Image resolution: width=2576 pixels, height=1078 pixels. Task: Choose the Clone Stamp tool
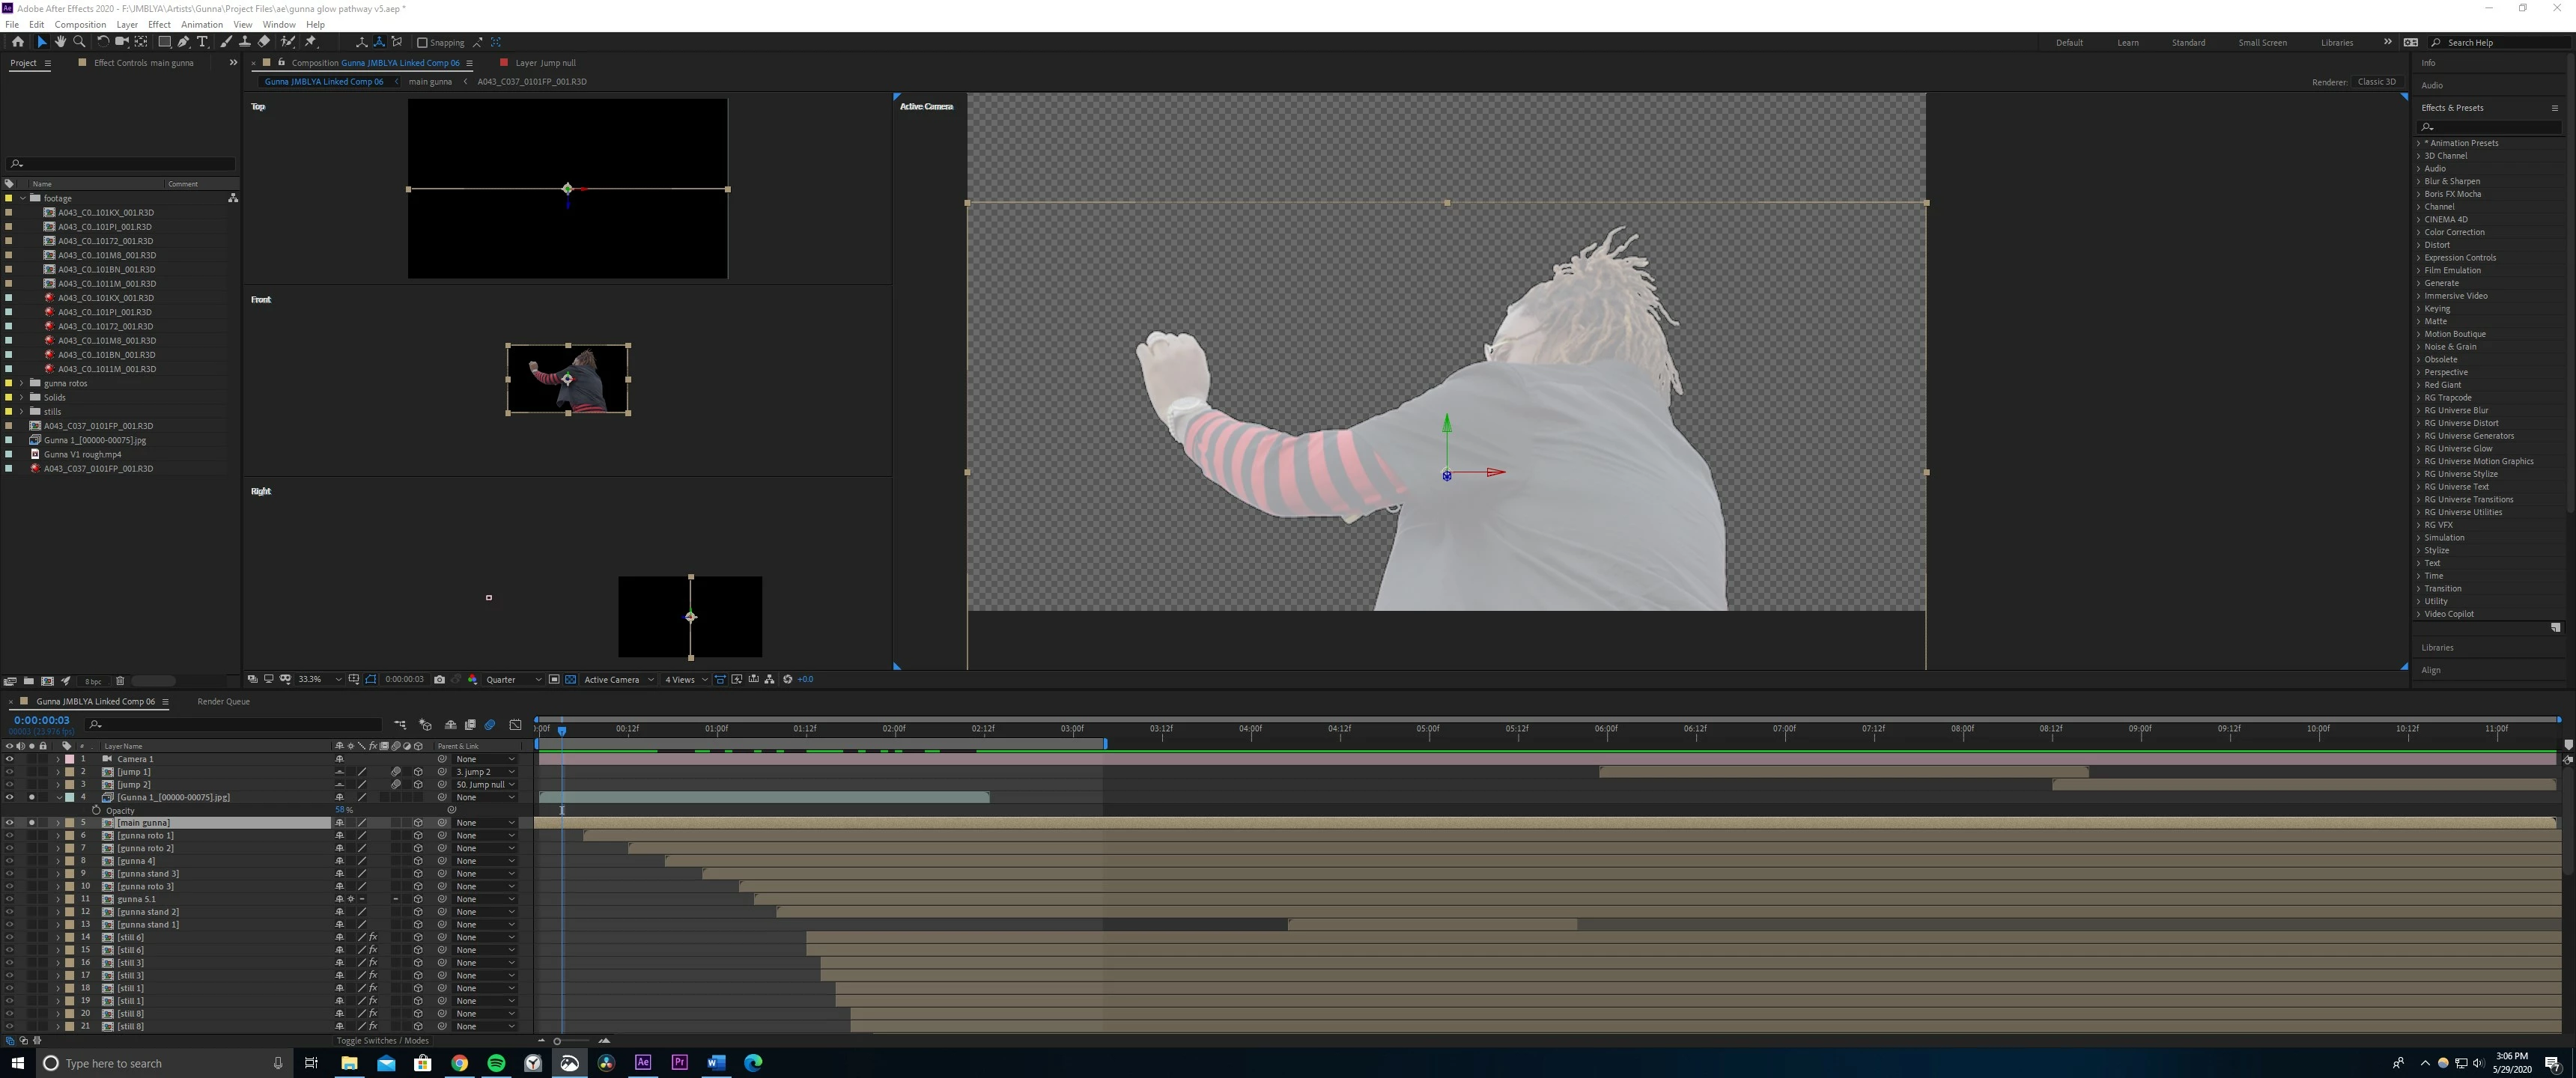(244, 42)
